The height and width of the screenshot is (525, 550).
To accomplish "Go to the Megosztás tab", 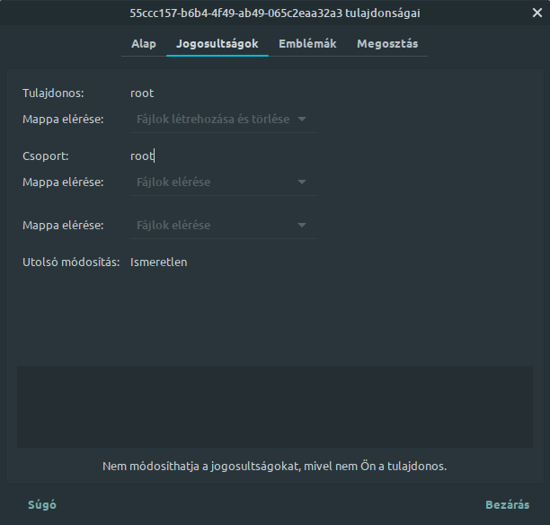I will point(387,44).
